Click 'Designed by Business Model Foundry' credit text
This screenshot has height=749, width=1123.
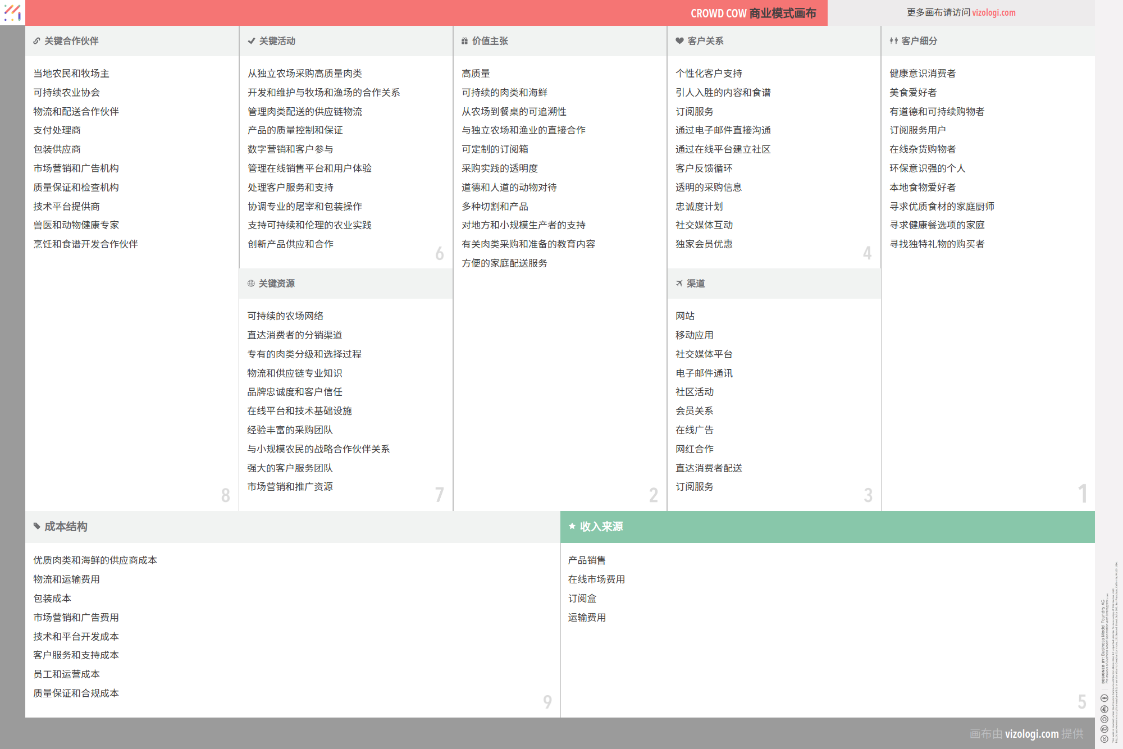pyautogui.click(x=1103, y=640)
